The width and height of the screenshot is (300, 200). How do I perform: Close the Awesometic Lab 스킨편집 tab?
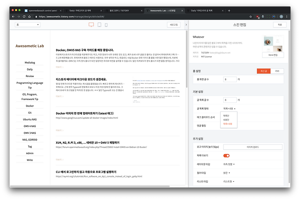tap(182, 11)
